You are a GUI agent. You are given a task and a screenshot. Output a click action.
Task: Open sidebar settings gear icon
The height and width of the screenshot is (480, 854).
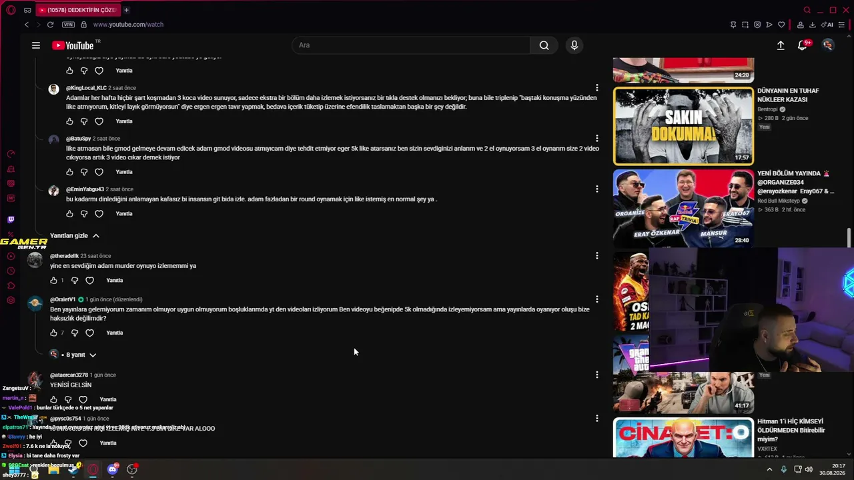tap(11, 300)
